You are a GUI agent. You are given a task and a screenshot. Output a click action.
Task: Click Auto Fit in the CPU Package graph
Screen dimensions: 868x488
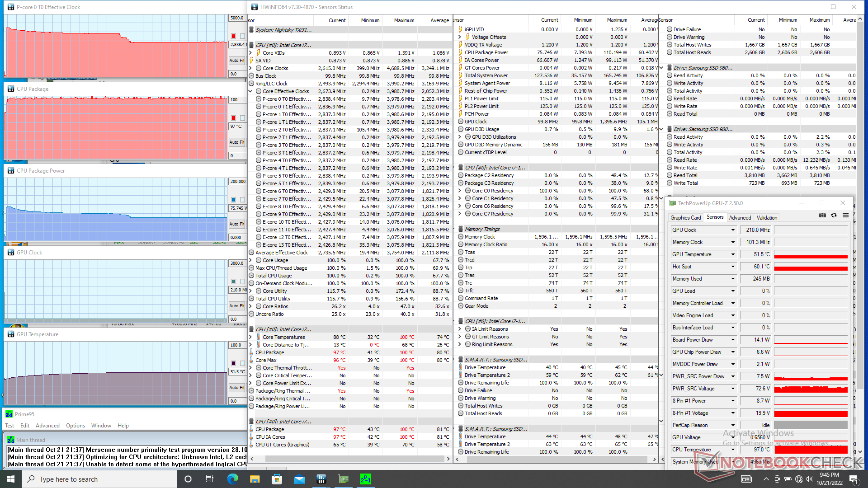(x=236, y=142)
